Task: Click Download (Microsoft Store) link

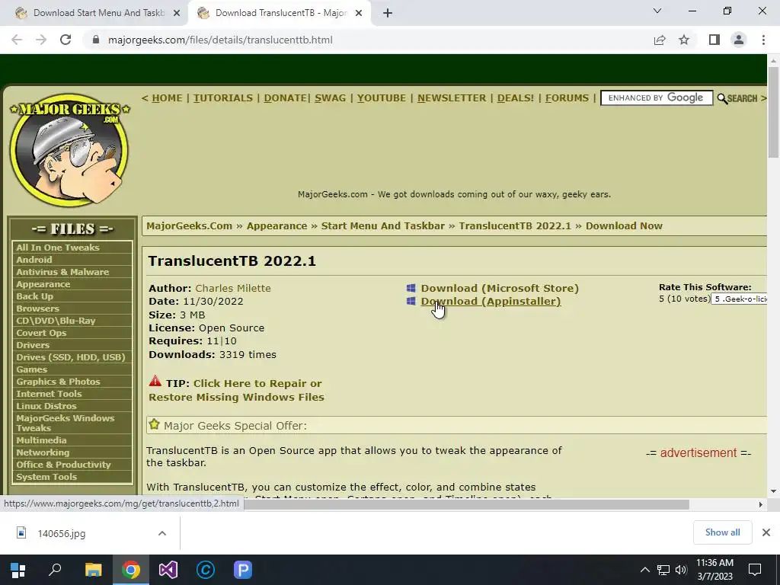Action: click(x=500, y=288)
